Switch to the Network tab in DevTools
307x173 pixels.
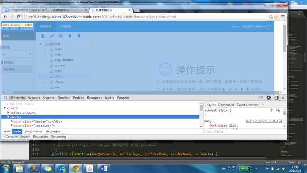34,98
